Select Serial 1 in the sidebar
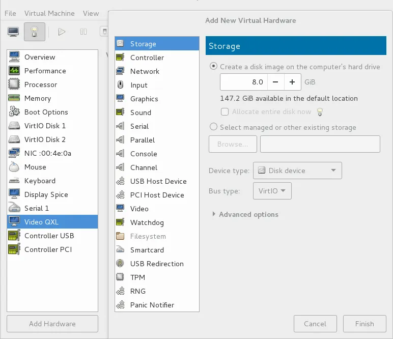Viewport: 393px width, 339px height. pyautogui.click(x=52, y=208)
